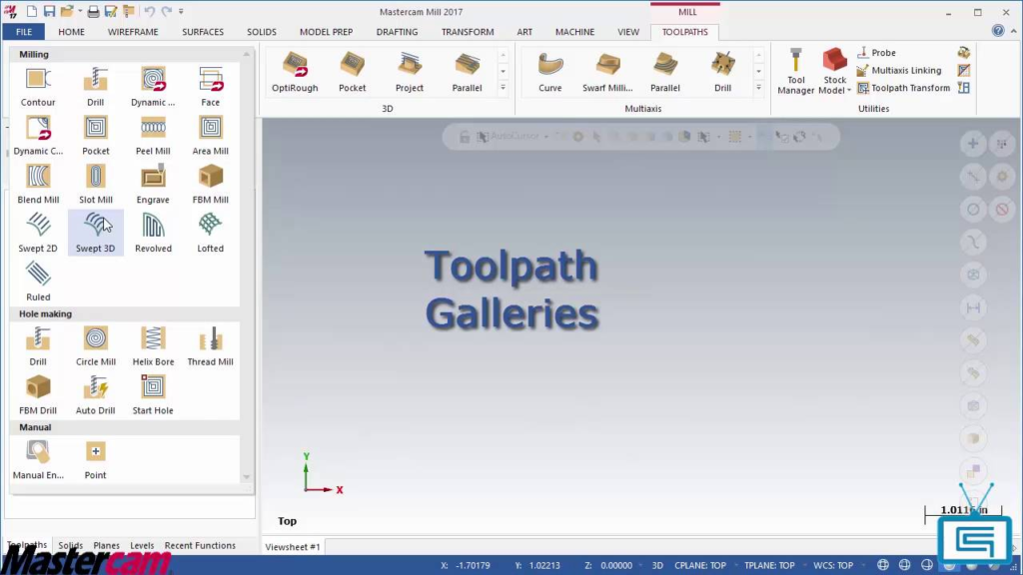Image resolution: width=1023 pixels, height=575 pixels.
Task: Choose the Auto Drill toolpath
Action: click(95, 395)
